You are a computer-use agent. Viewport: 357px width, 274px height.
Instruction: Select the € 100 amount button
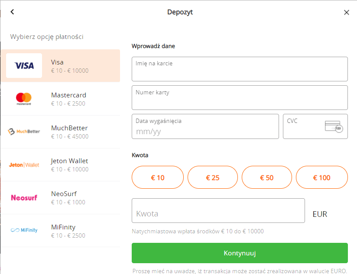tap(322, 177)
